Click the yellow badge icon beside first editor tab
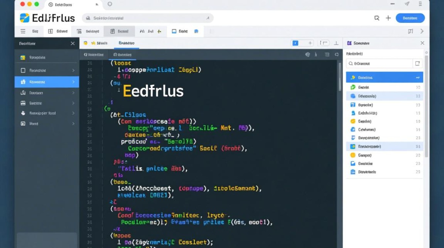 85,43
